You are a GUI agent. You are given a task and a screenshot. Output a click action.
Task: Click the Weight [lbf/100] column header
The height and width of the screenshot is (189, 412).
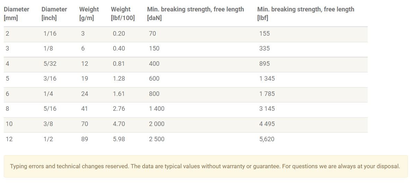(x=123, y=13)
